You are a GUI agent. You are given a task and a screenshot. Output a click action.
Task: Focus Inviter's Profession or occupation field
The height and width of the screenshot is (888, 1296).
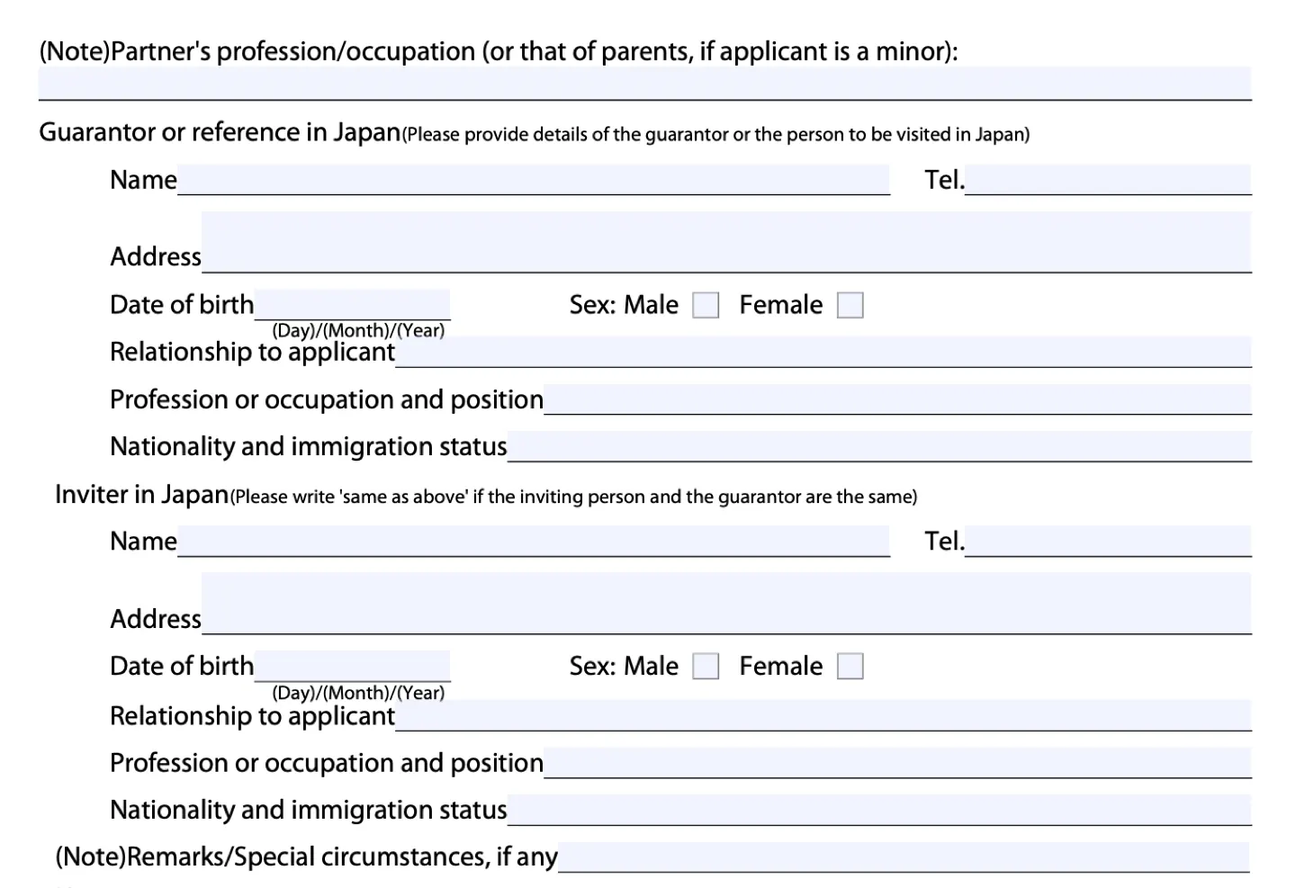coord(897,762)
